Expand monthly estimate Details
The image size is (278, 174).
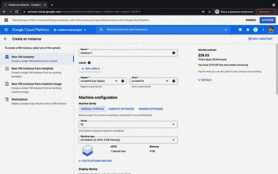pyautogui.click(x=205, y=80)
